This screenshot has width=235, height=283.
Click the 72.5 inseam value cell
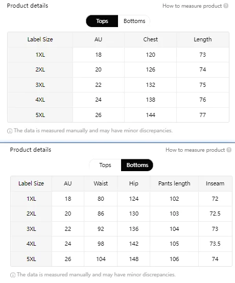pyautogui.click(x=215, y=214)
